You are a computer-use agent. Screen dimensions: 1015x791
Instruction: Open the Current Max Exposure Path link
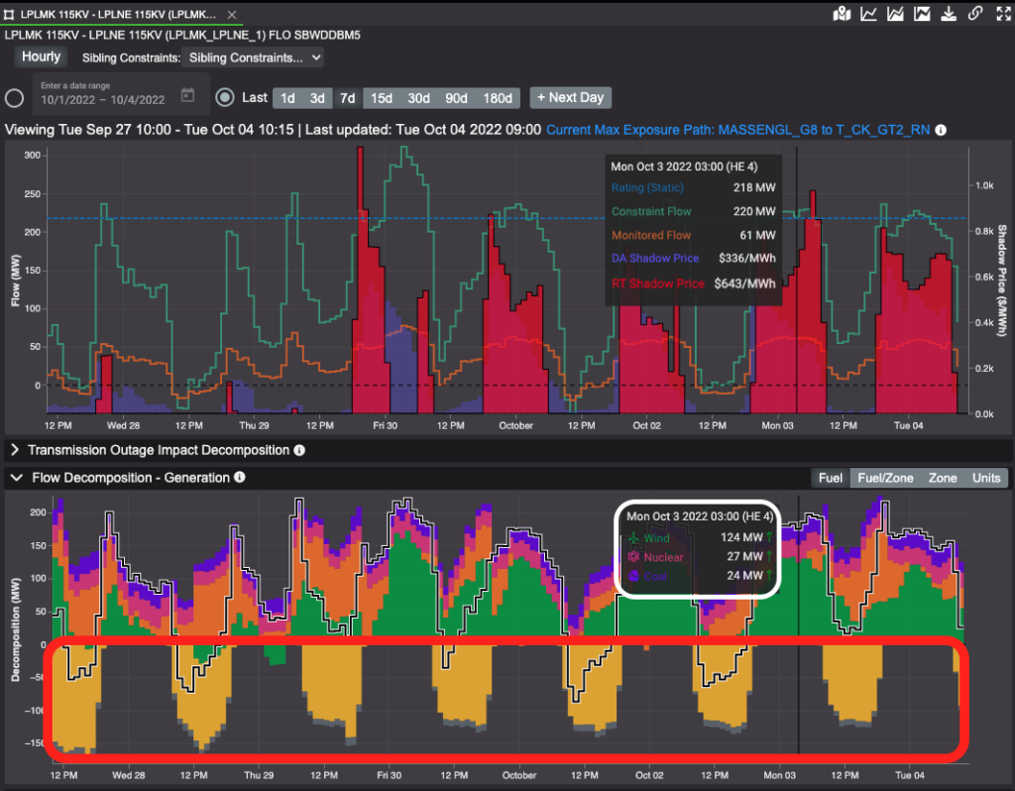pos(738,130)
